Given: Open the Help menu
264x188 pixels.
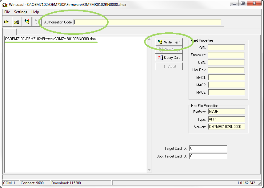Looking at the screenshot, I should pyautogui.click(x=35, y=12).
